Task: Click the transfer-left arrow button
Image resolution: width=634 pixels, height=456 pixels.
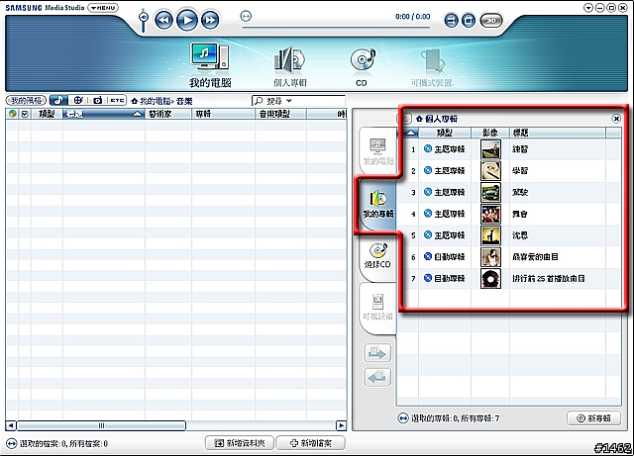Action: coord(377,377)
